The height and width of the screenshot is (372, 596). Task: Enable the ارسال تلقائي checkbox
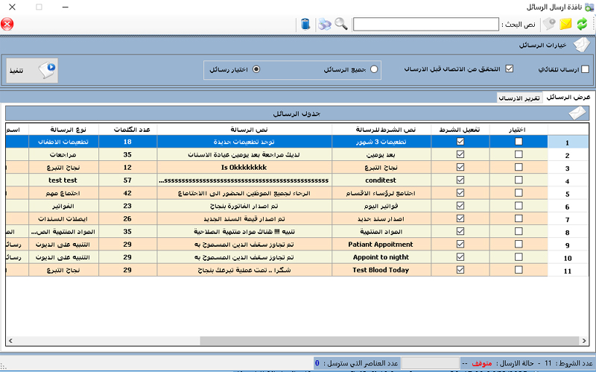tap(585, 69)
